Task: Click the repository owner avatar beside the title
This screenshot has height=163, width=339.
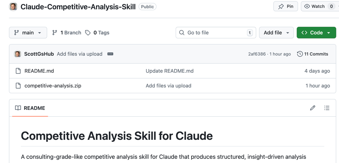Action: [x=13, y=7]
